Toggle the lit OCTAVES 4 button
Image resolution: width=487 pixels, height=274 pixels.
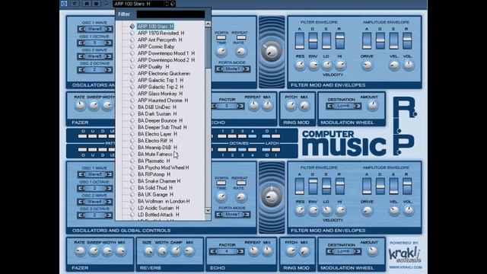pyautogui.click(x=252, y=136)
